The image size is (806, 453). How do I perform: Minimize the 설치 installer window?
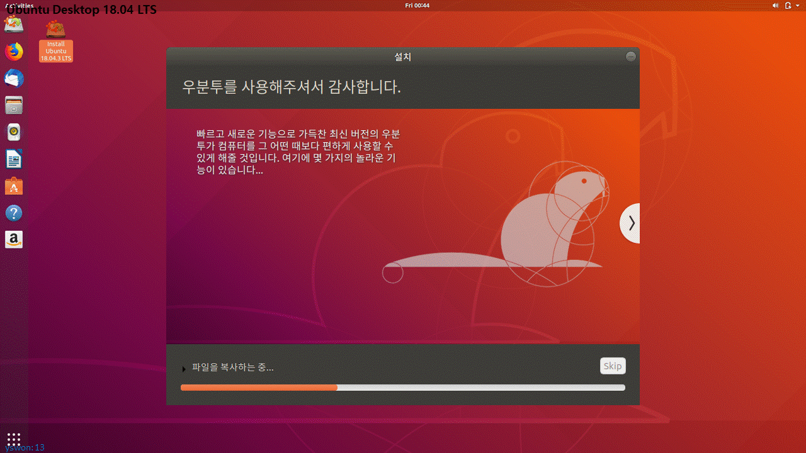pyautogui.click(x=630, y=57)
